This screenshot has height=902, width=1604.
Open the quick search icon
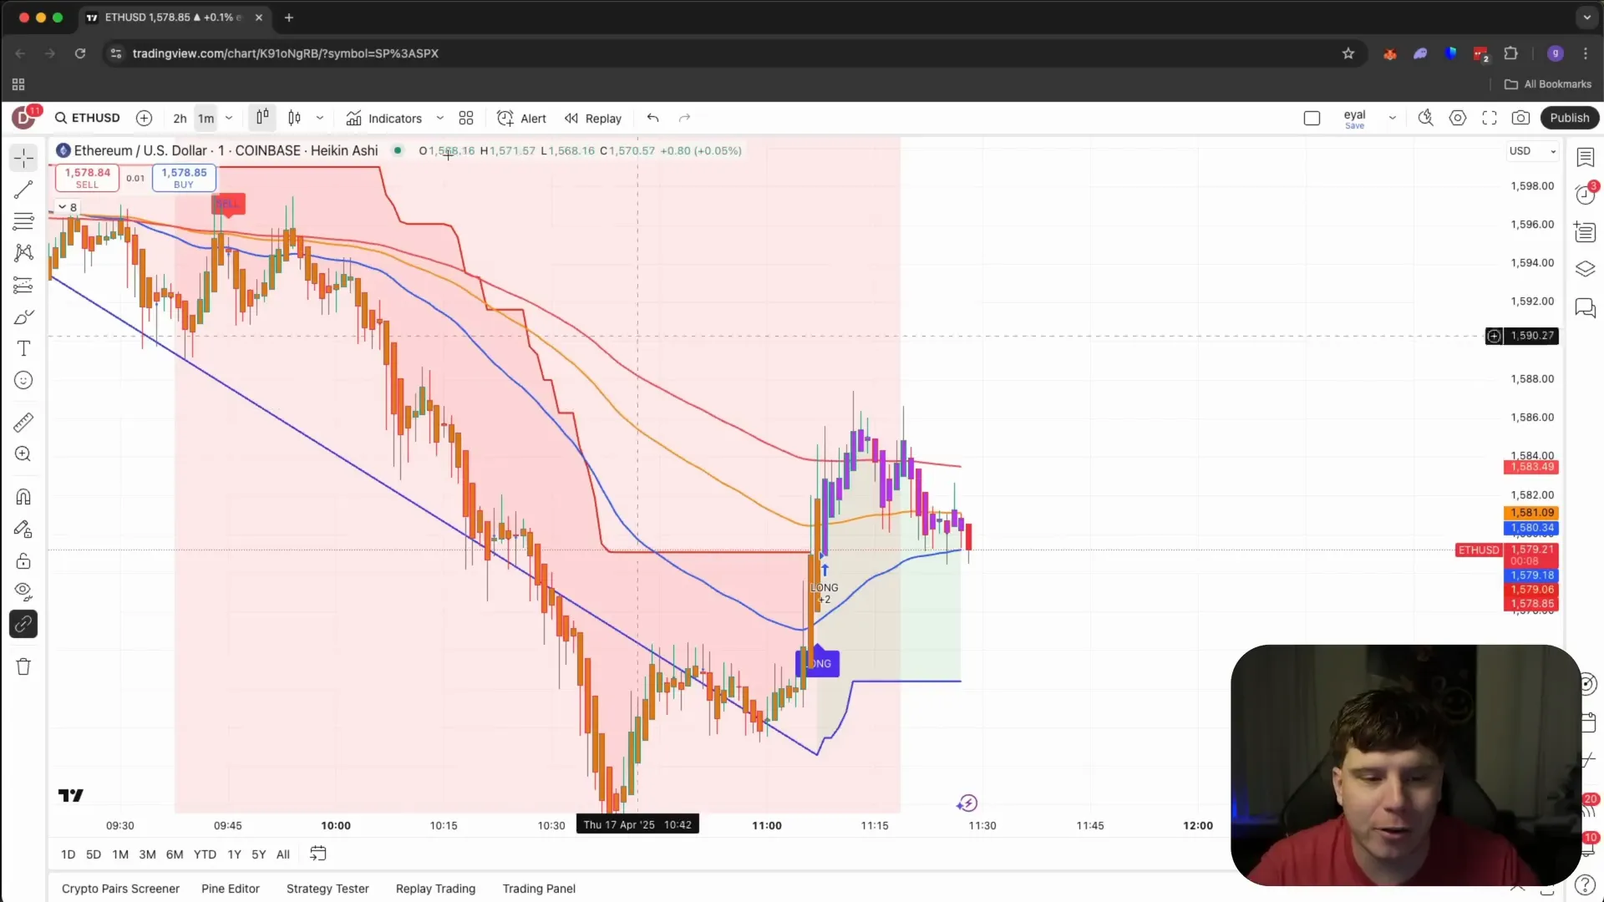[1426, 119]
